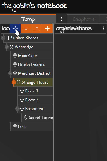The width and height of the screenshot is (107, 161).
Task: Open the Temp tab's three-dot menu
Action: coord(61,19)
